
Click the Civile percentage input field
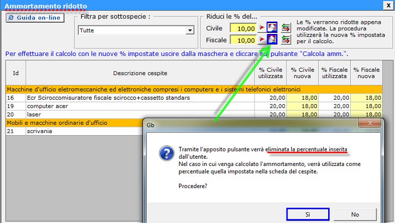coord(243,28)
